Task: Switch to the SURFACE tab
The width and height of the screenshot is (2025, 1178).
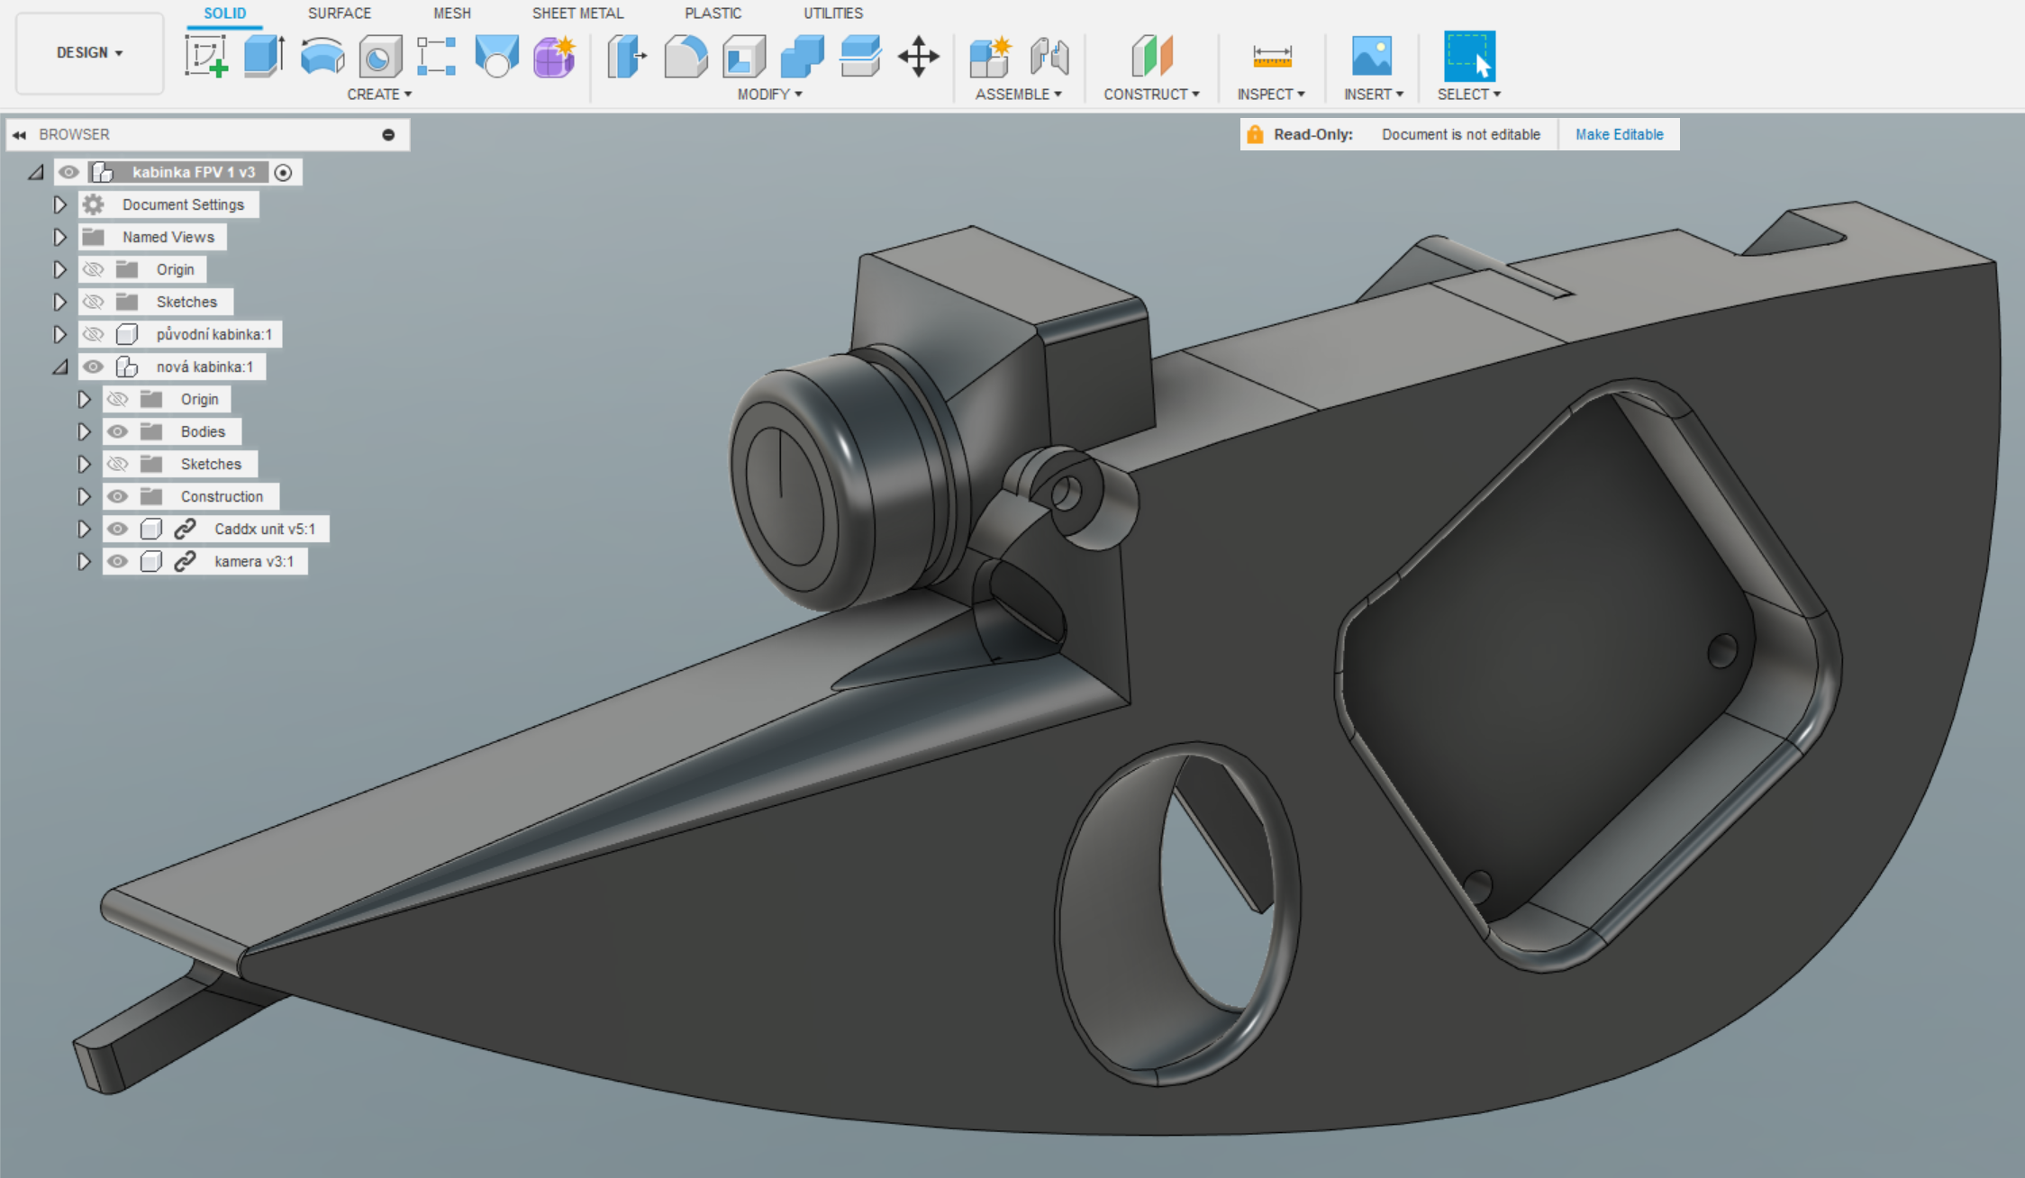Action: tap(339, 14)
